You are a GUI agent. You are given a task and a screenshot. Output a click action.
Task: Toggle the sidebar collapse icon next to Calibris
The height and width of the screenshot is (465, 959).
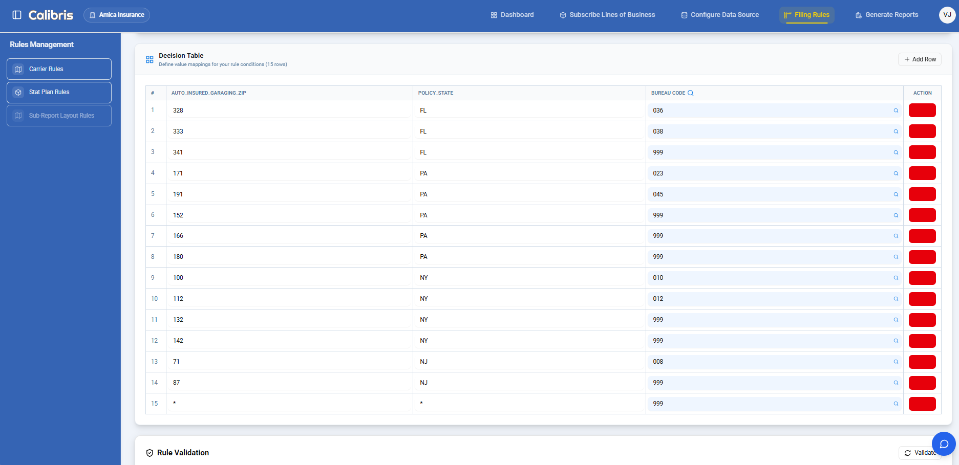point(17,14)
